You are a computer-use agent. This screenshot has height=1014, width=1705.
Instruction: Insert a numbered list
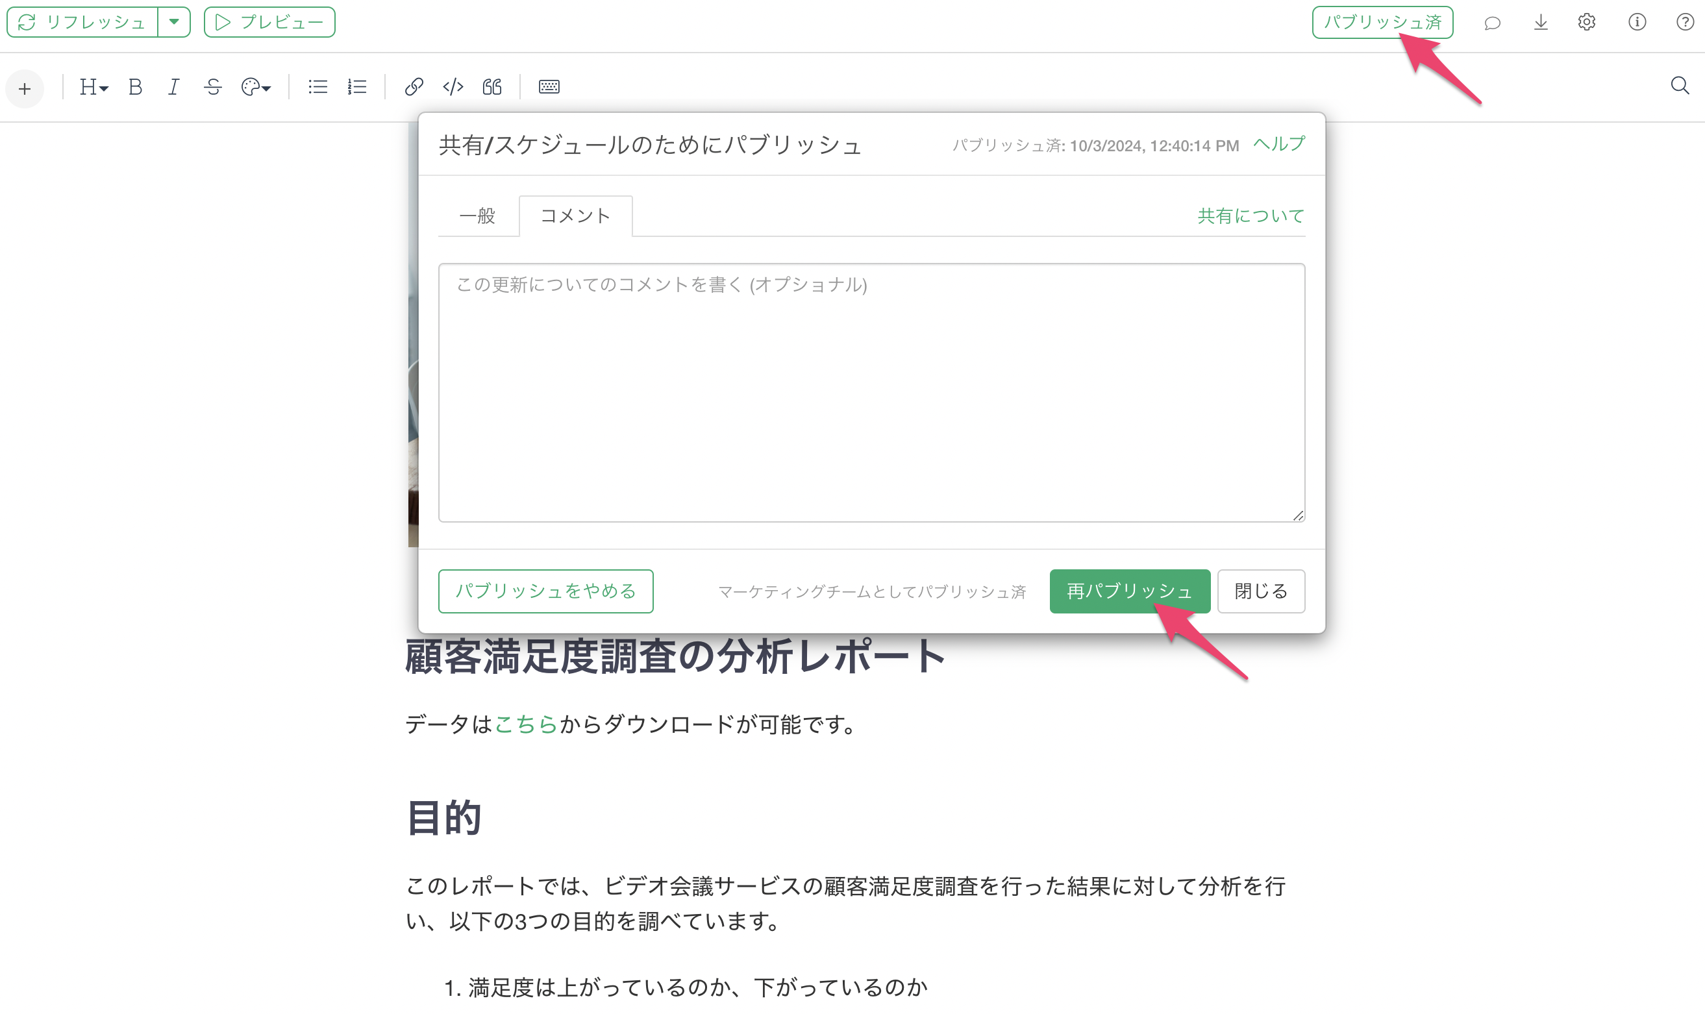coord(356,87)
